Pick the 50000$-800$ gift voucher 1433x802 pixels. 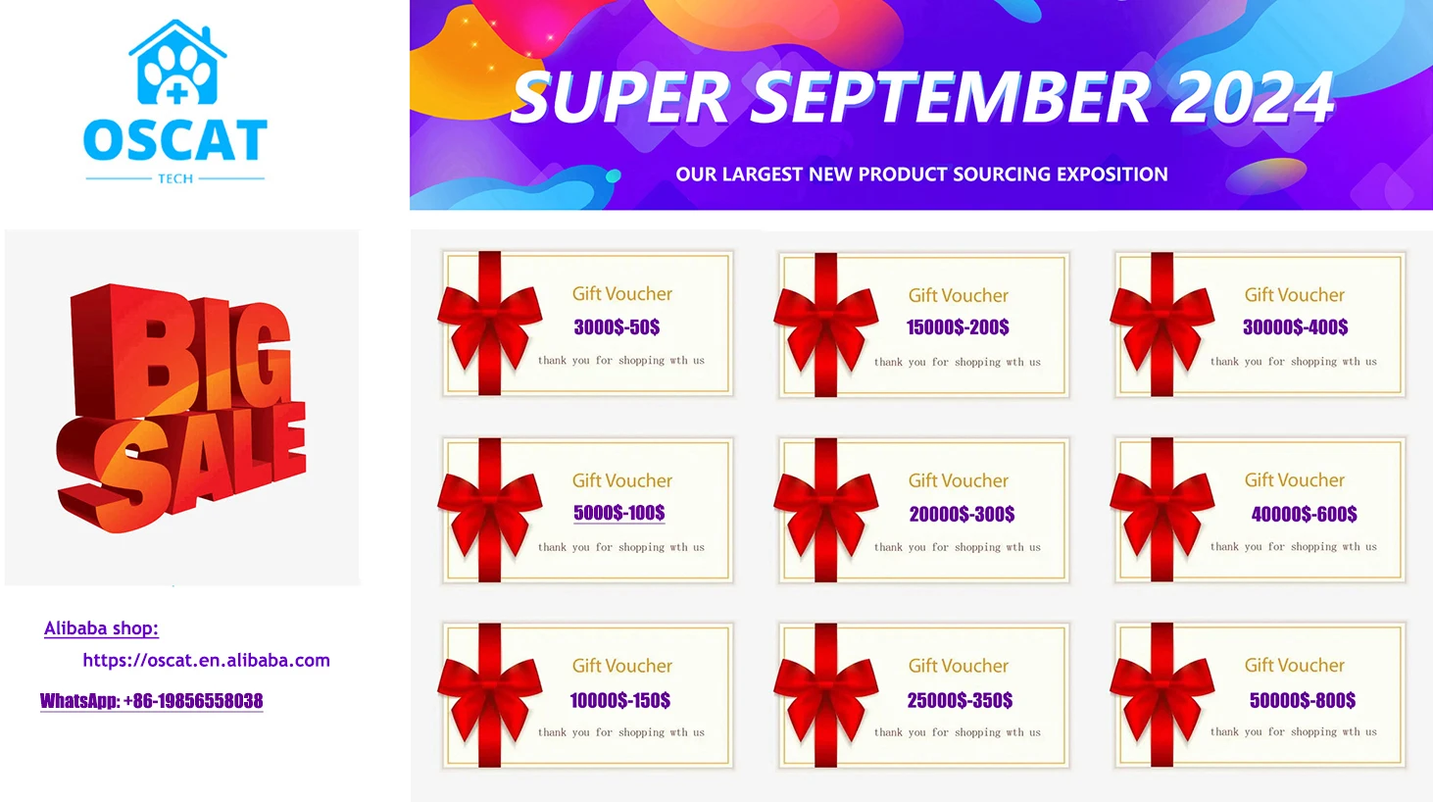point(1260,695)
